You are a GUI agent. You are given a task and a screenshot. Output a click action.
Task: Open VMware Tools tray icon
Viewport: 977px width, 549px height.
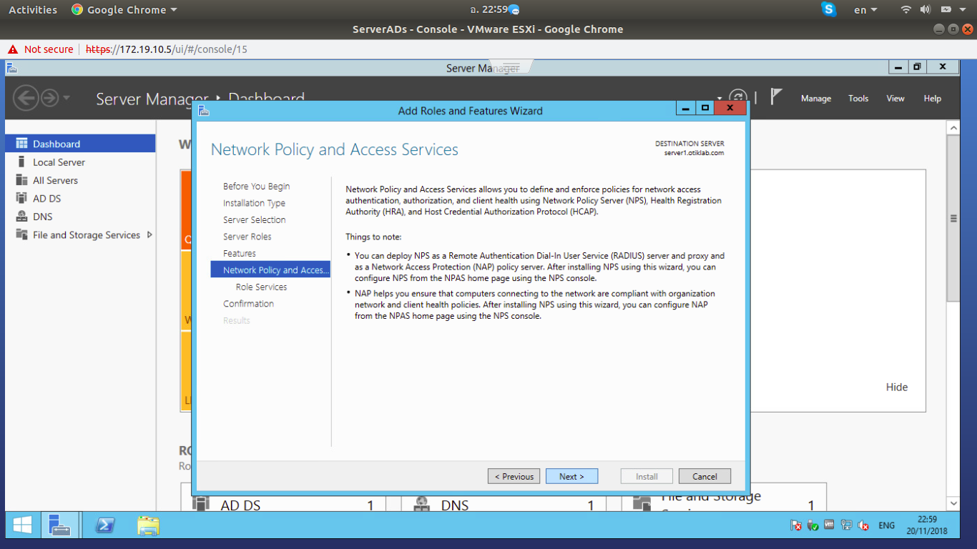(x=829, y=525)
